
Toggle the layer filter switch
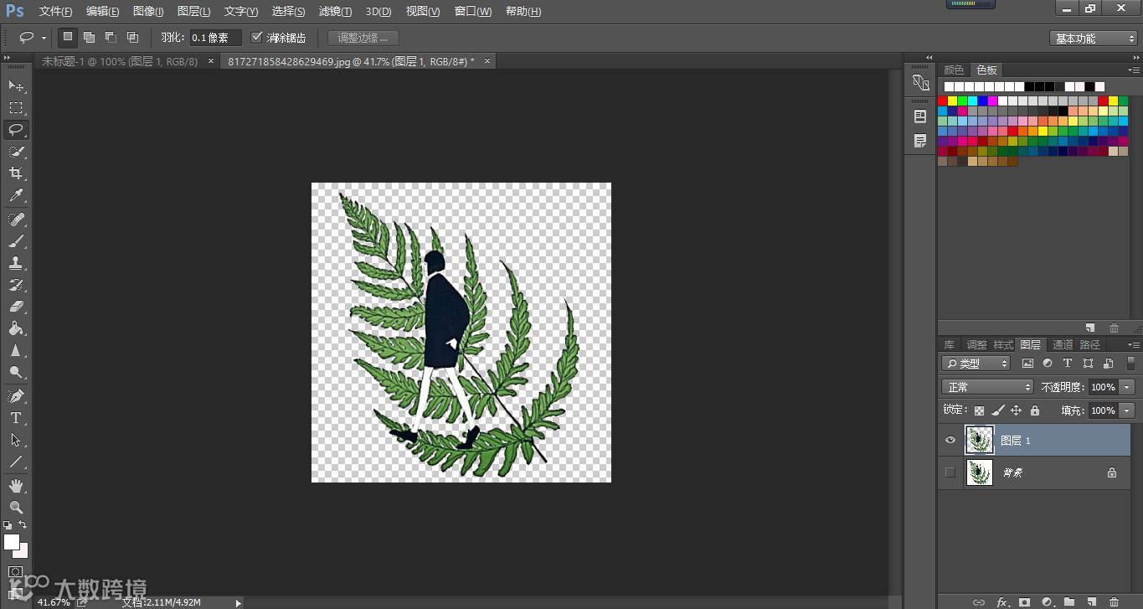(x=1130, y=364)
